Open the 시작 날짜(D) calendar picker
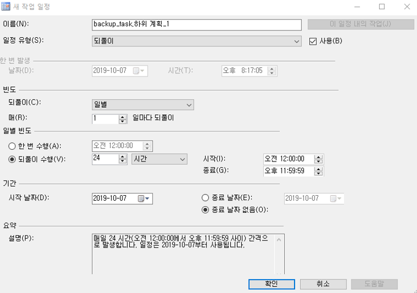Image resolution: width=417 pixels, height=293 pixels. [144, 198]
